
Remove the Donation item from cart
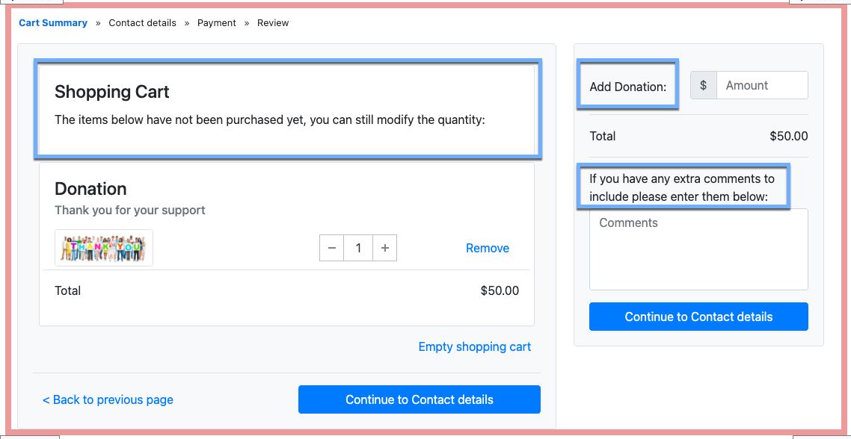(x=487, y=249)
